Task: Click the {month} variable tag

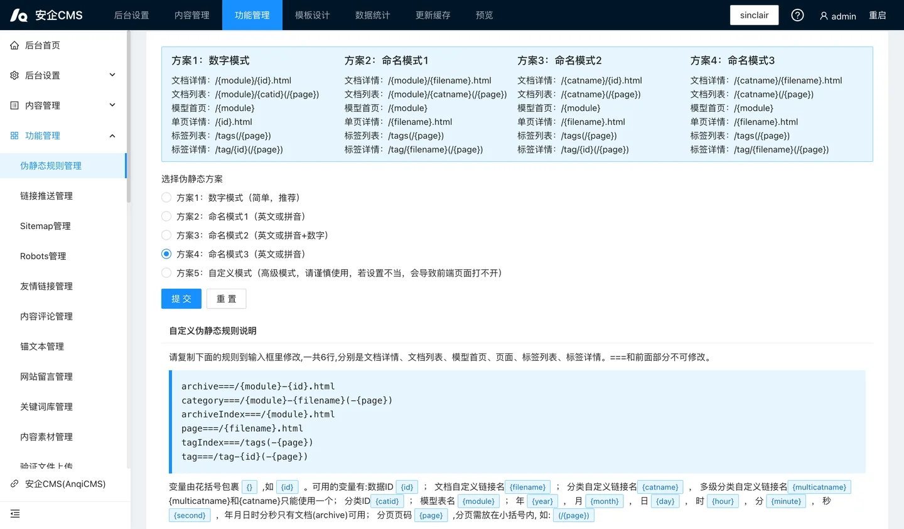Action: click(x=605, y=501)
